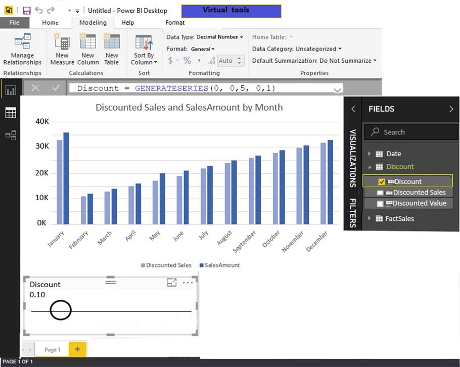The image size is (460, 367).
Task: Switch to Relationships view icon
Action: (11, 135)
